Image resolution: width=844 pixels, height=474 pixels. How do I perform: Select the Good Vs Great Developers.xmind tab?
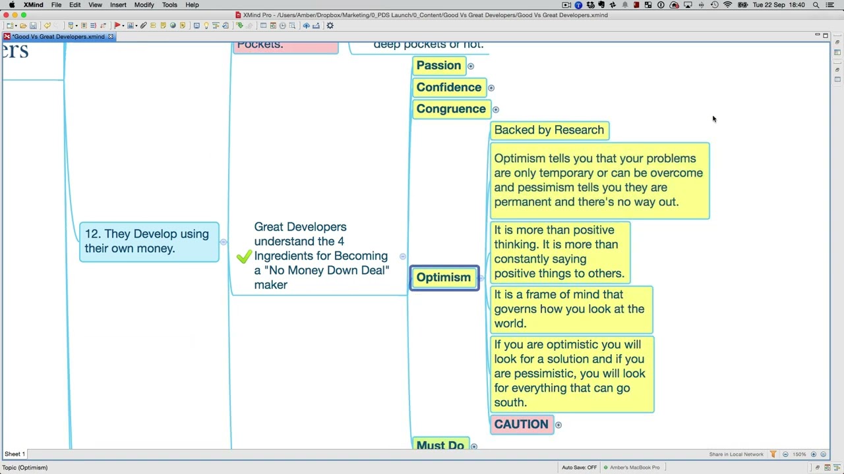point(58,37)
